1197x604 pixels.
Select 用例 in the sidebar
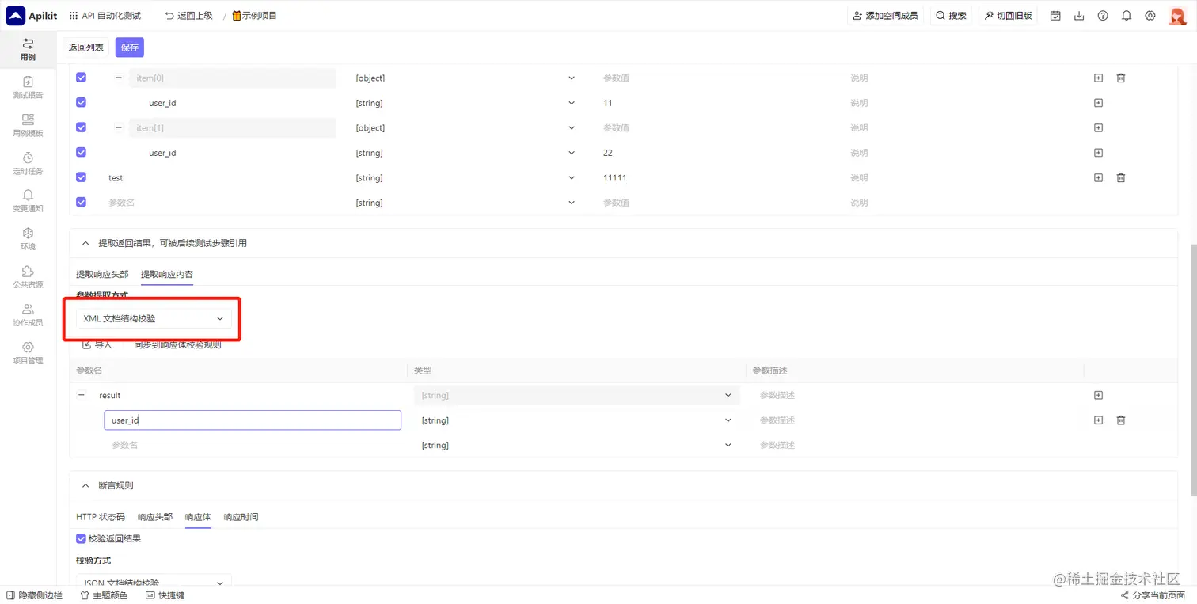point(28,49)
